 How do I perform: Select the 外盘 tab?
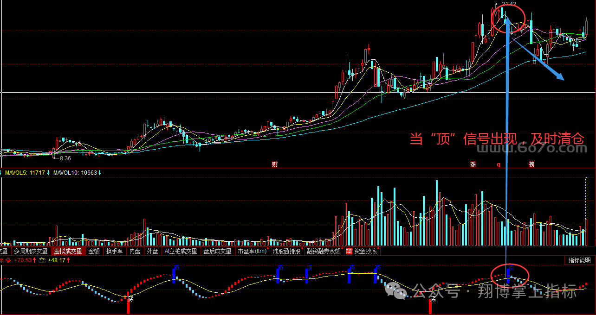point(152,251)
